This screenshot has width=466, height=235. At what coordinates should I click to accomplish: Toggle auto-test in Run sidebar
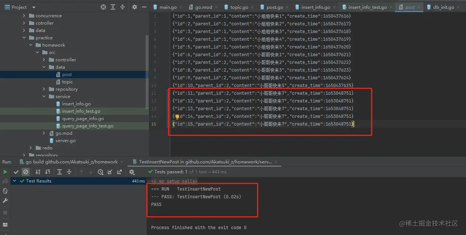pyautogui.click(x=5, y=191)
